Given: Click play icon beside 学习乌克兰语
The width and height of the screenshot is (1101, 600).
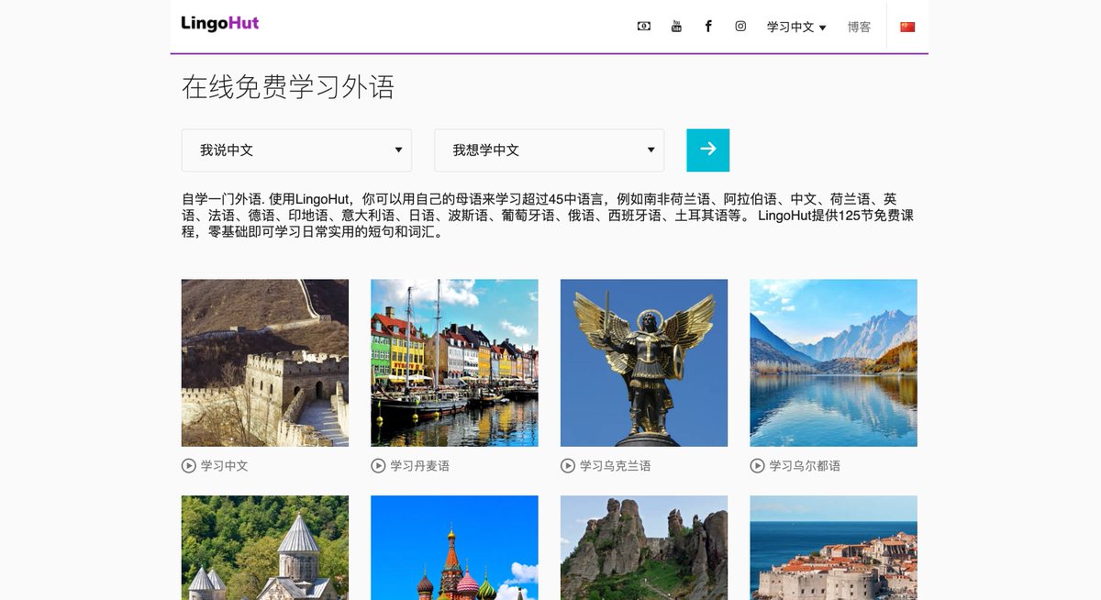Looking at the screenshot, I should [x=568, y=466].
